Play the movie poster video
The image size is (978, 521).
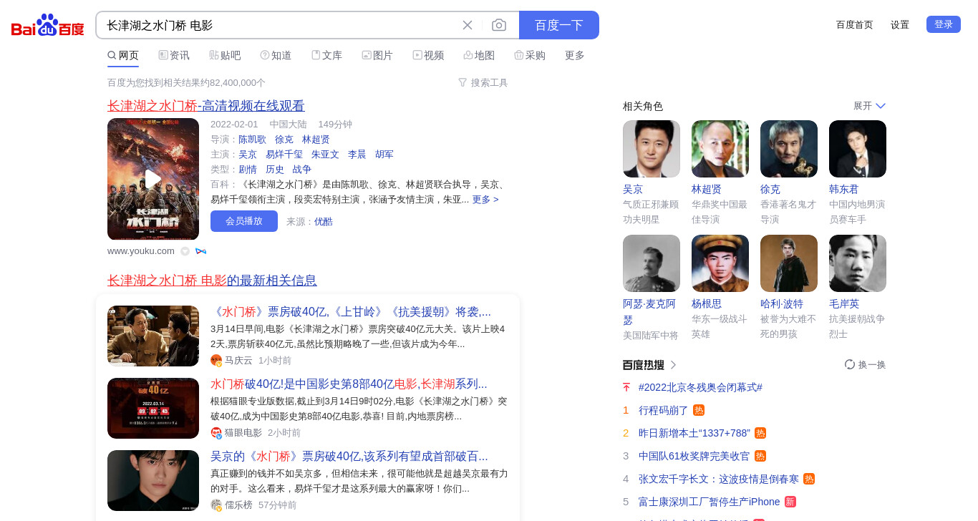coord(153,179)
